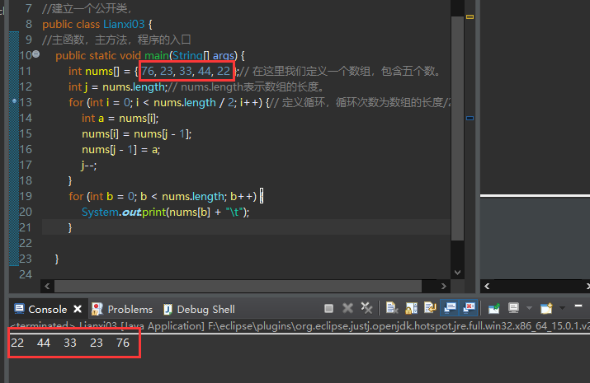
Task: Click the Console tab icon
Action: tap(19, 309)
